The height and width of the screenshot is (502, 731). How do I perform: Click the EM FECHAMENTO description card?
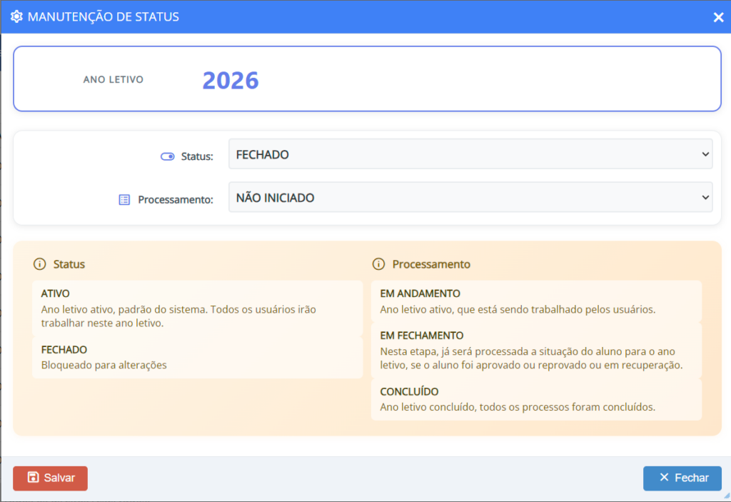536,351
